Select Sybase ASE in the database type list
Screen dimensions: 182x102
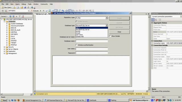point(92,37)
